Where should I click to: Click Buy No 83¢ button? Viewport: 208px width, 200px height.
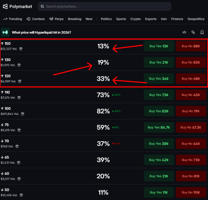191,62
